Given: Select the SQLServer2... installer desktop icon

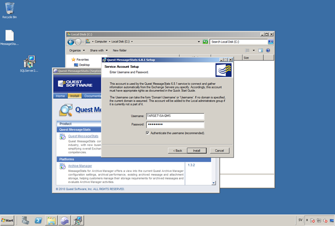Looking at the screenshot, I should point(29,64).
